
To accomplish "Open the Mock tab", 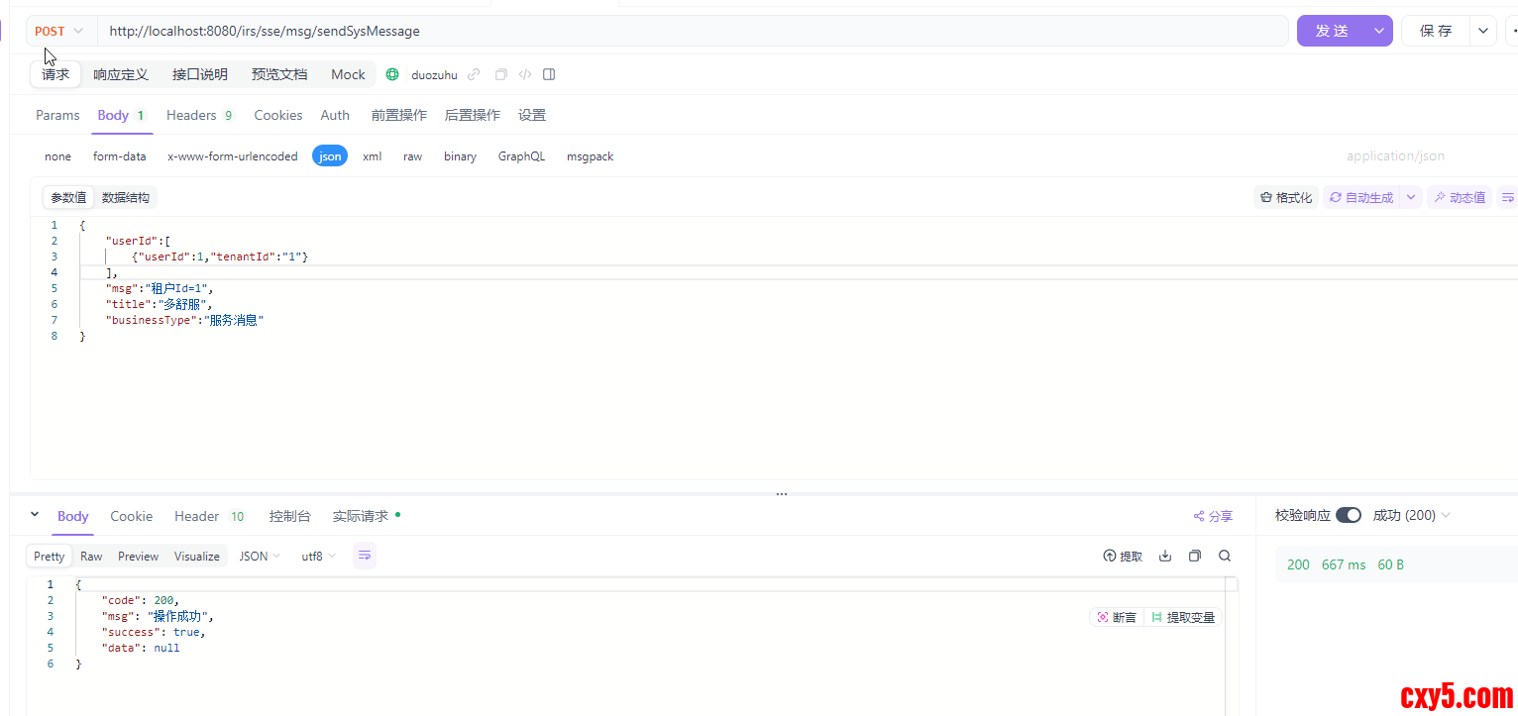I will (348, 74).
